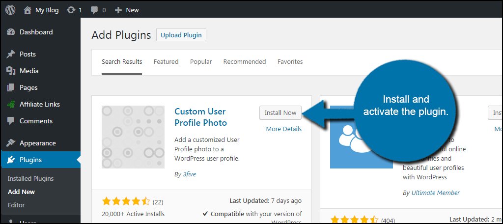The height and width of the screenshot is (224, 503).
Task: Switch to Recommended tab
Action: (x=245, y=61)
